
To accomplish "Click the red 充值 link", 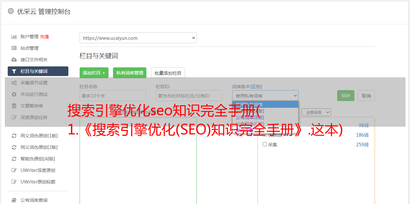I will pyautogui.click(x=45, y=37).
